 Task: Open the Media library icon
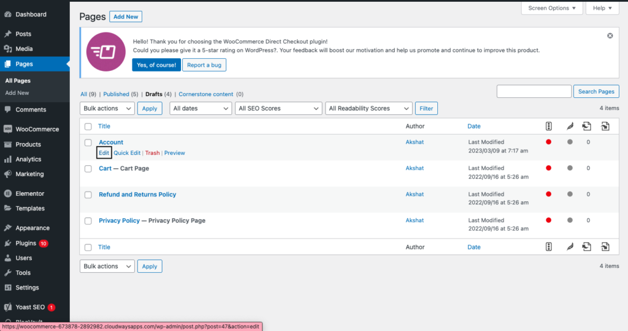(x=7, y=49)
